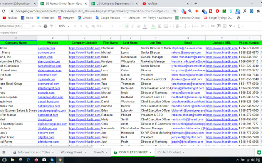Viewport: 262px width, 163px height.
Task: Open the text wrapping dropdown
Action: pos(195,26)
